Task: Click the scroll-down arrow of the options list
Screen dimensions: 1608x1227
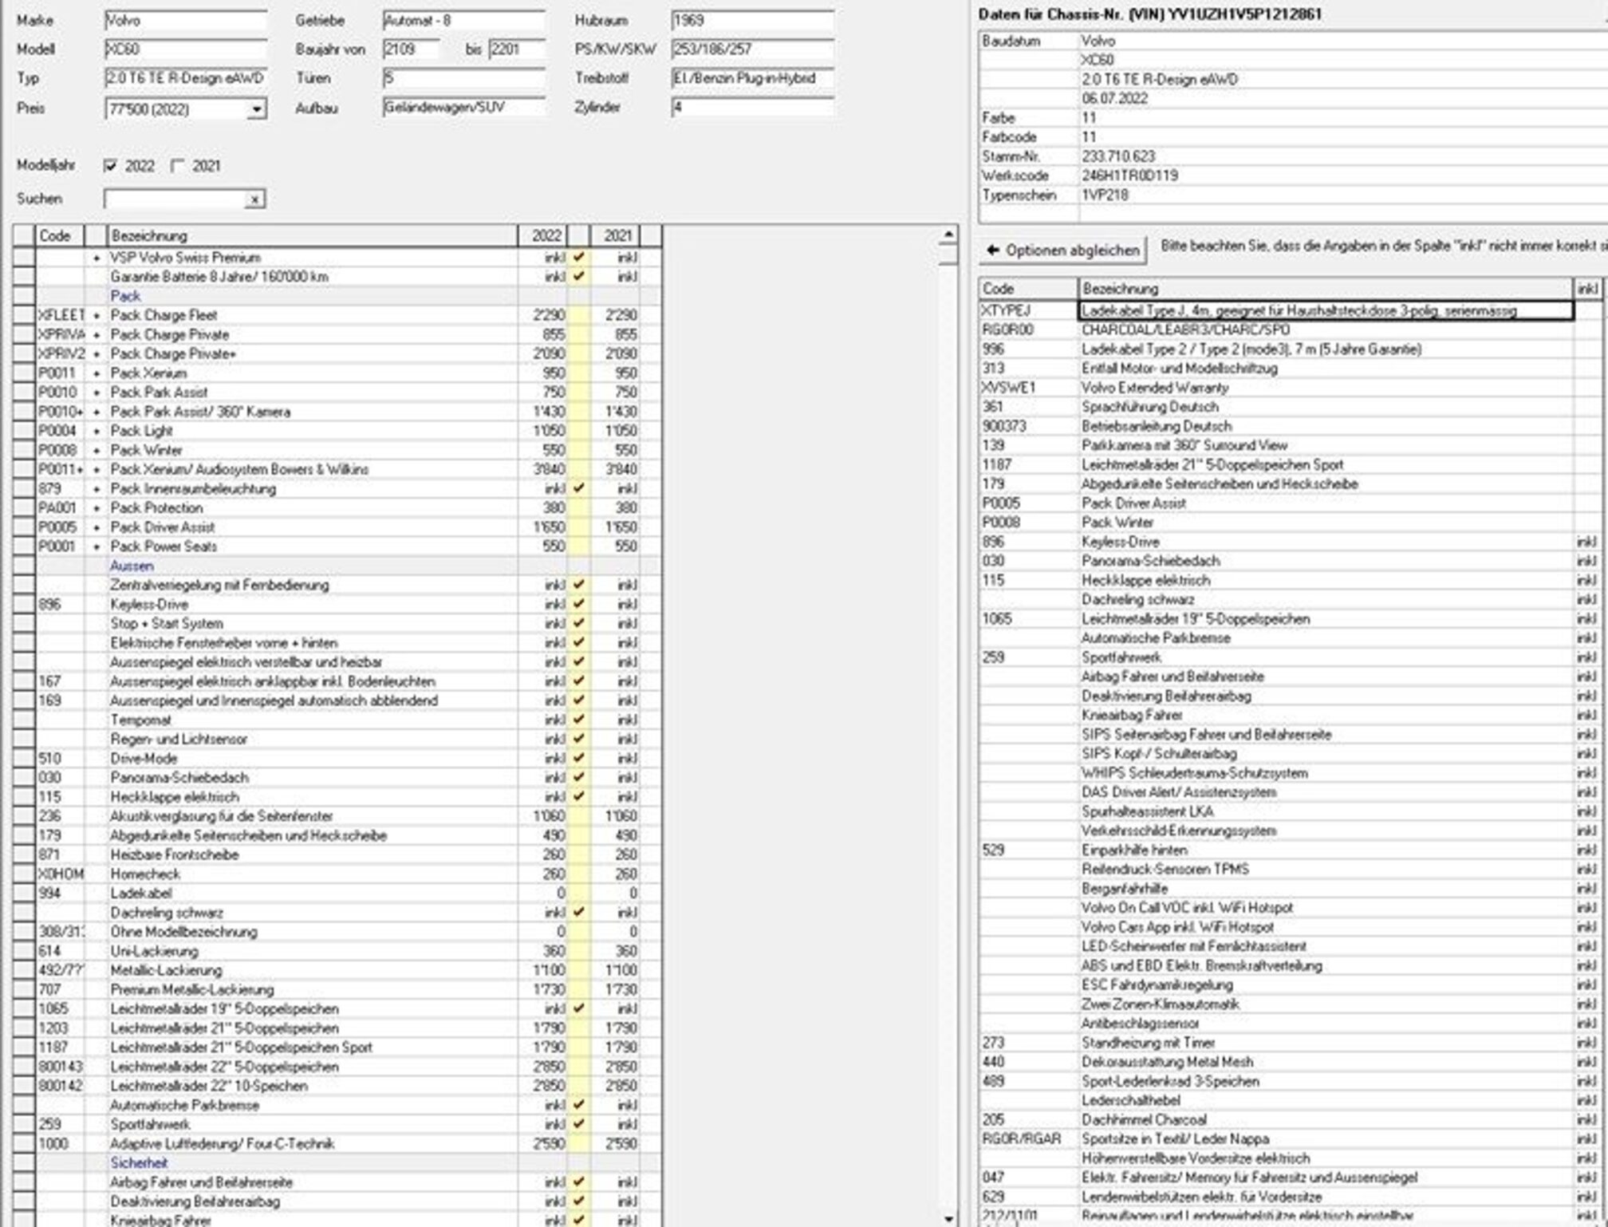Action: tap(948, 1218)
